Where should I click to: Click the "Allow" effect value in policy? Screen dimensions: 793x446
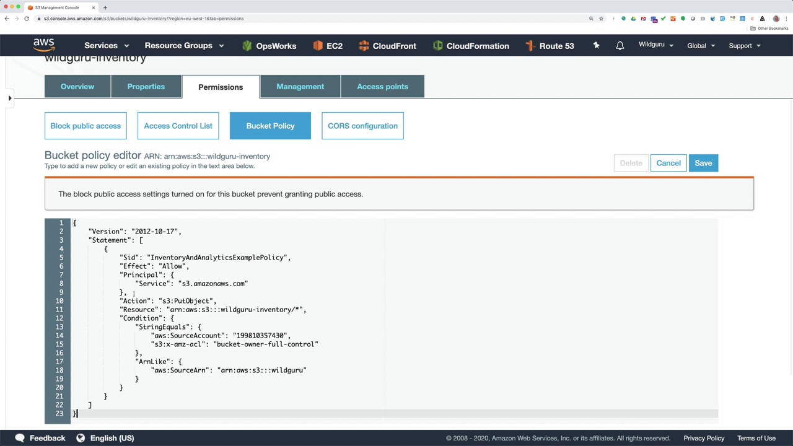(x=172, y=266)
